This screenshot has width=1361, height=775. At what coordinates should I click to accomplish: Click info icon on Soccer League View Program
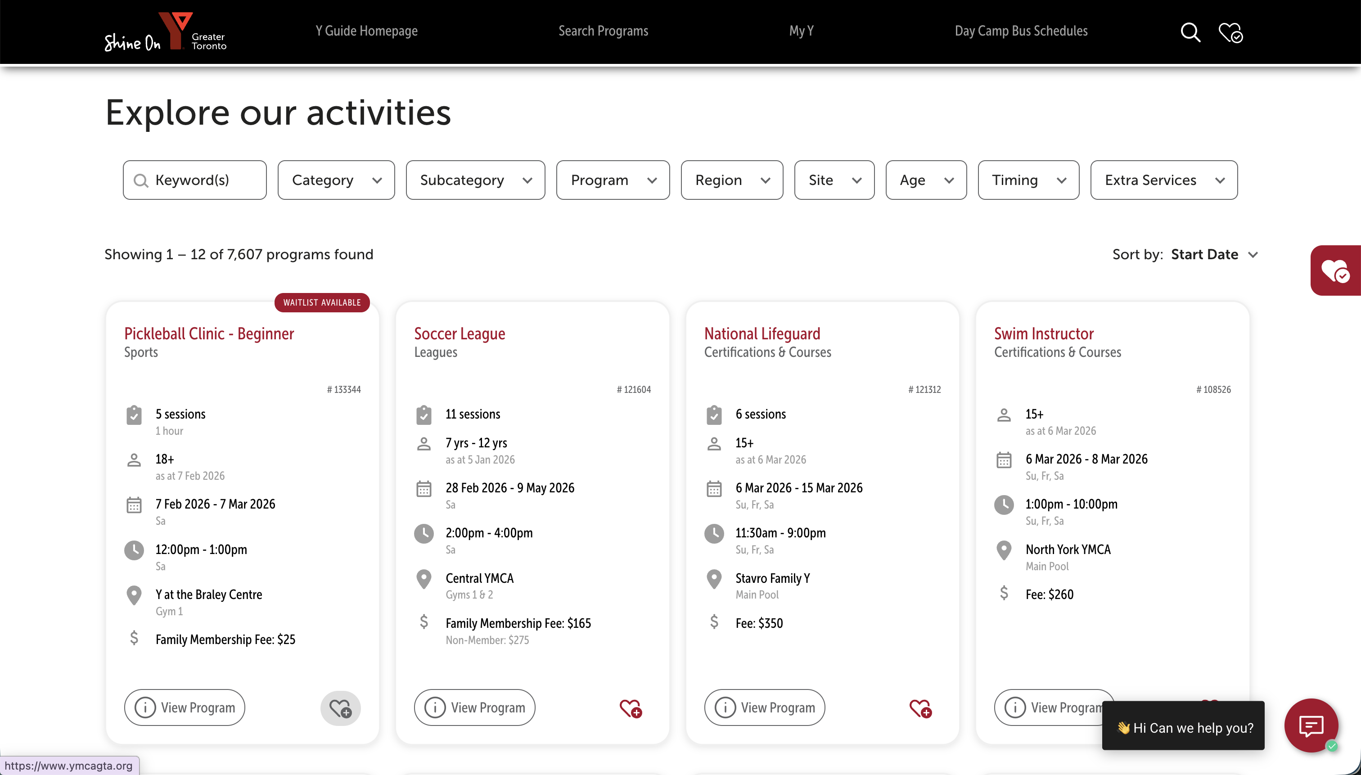click(x=435, y=707)
